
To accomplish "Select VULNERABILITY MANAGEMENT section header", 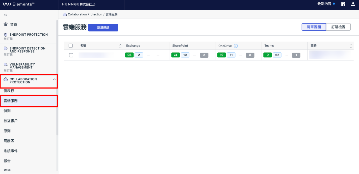I will click(x=29, y=67).
